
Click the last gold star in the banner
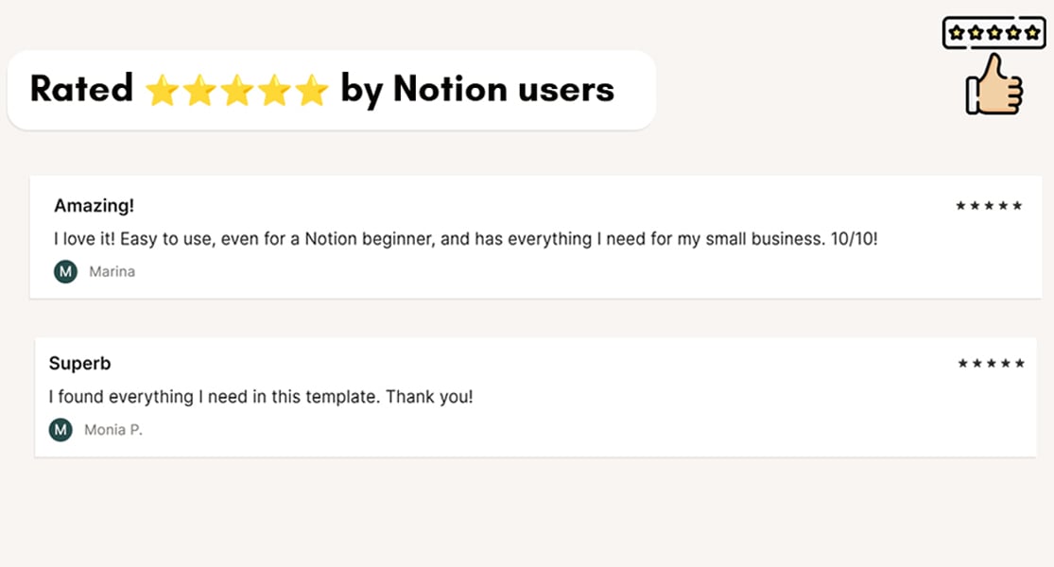pyautogui.click(x=311, y=92)
